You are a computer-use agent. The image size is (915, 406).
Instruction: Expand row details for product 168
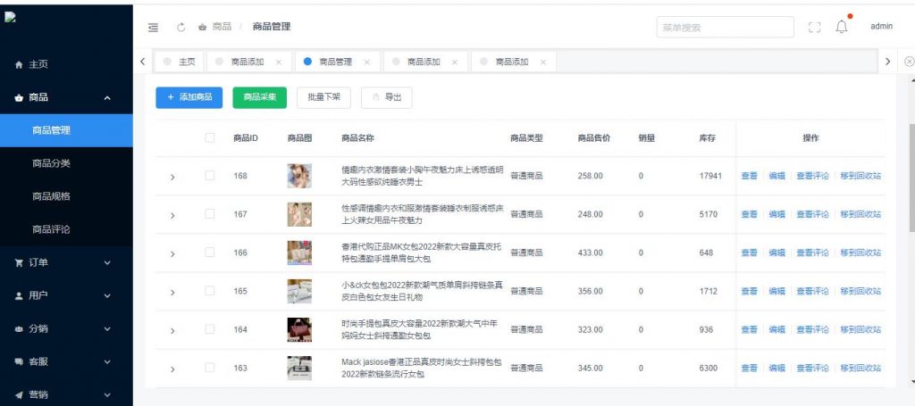pos(172,177)
